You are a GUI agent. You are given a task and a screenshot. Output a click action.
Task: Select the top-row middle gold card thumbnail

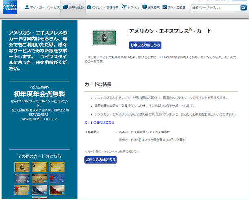click(x=40, y=167)
